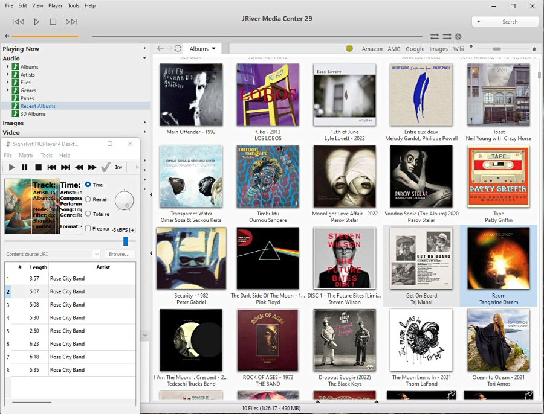
Task: Click JRiver play button
Action: tap(36, 22)
